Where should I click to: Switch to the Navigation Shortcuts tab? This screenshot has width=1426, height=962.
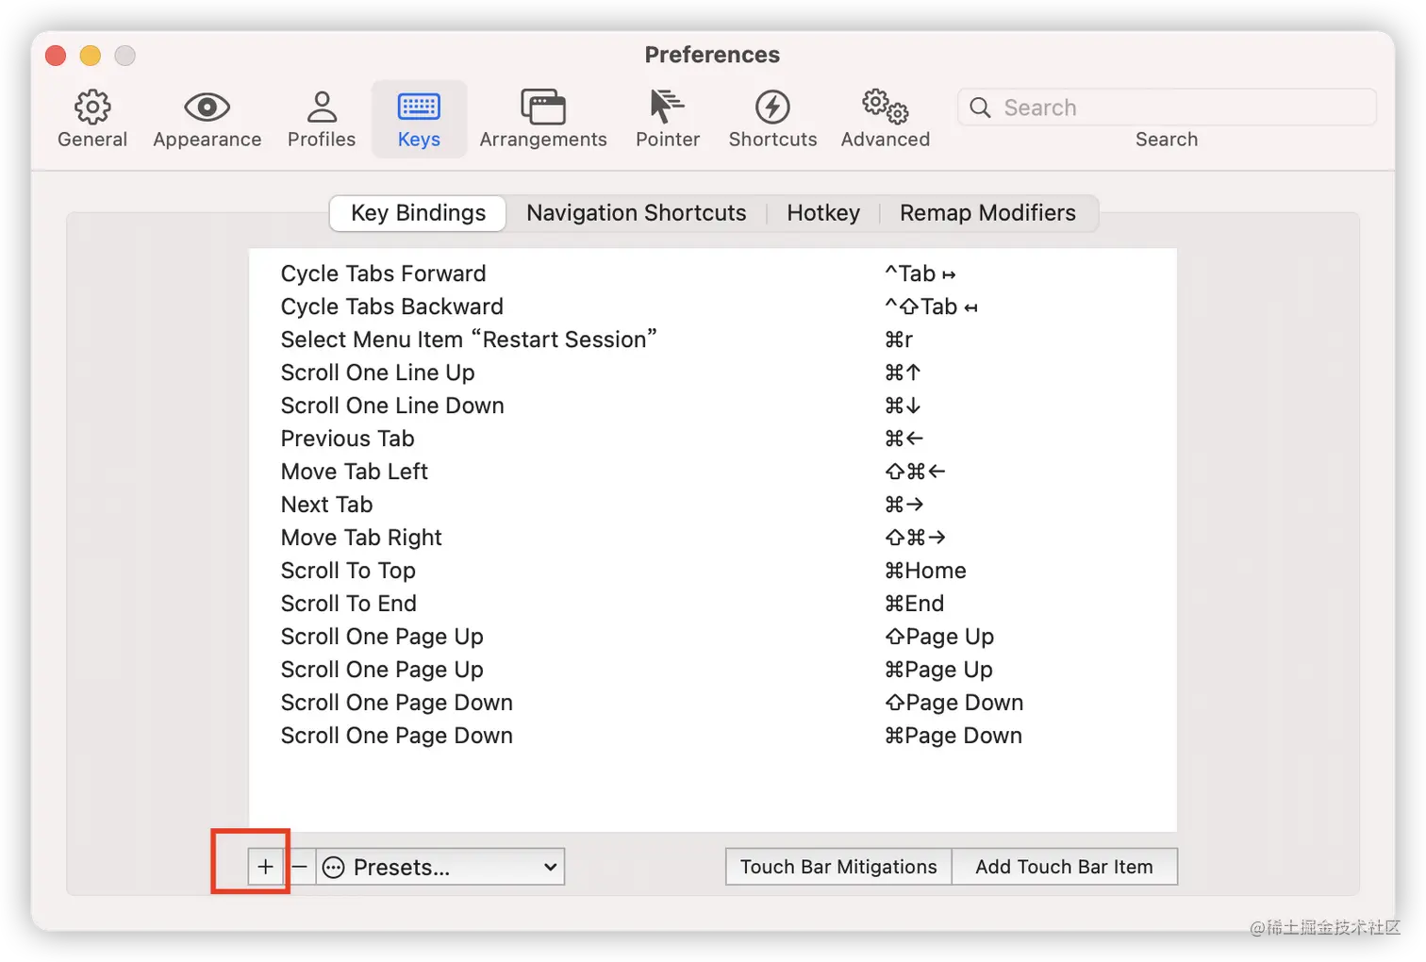(637, 213)
